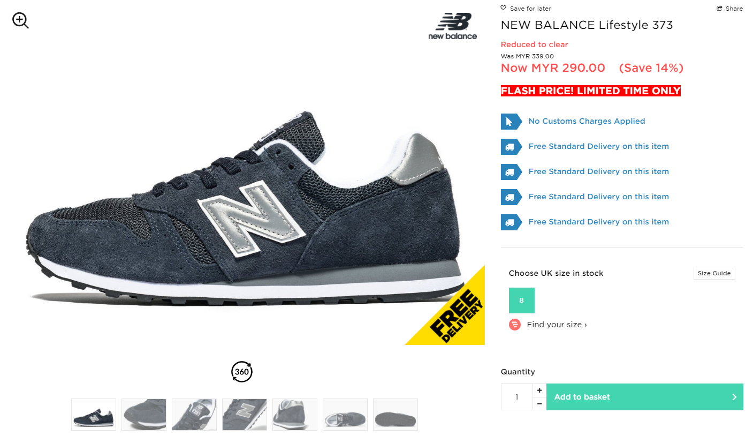
Task: Decrease quantity with the minus button
Action: 539,403
